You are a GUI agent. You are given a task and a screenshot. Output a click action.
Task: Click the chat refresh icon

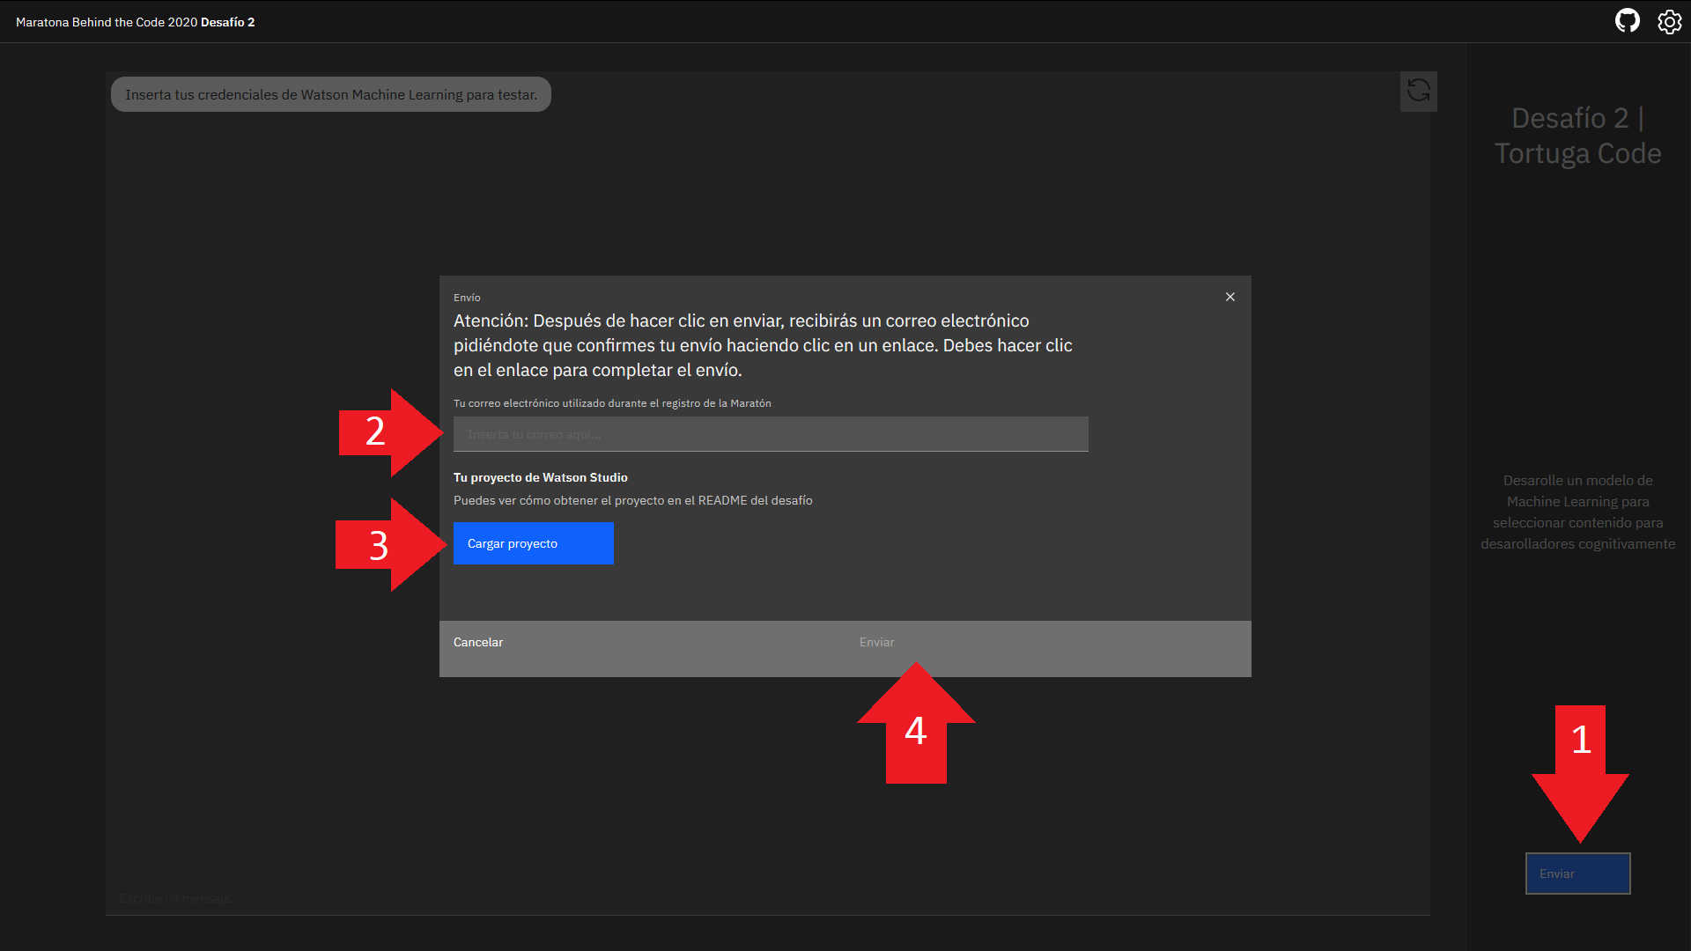tap(1418, 91)
